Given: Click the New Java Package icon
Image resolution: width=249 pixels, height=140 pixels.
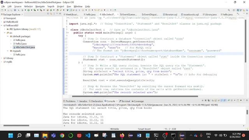Looking at the screenshot, I should coord(47,10).
